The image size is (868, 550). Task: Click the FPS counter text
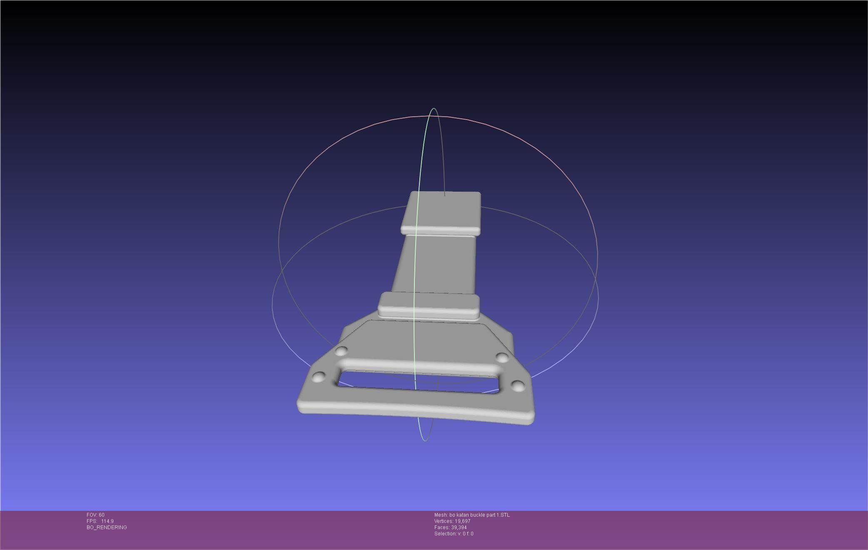pyautogui.click(x=100, y=521)
